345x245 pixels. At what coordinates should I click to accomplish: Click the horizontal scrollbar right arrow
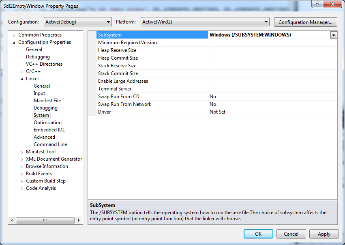click(x=79, y=220)
